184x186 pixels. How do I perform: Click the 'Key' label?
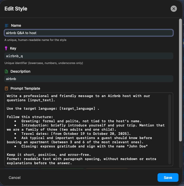click(x=13, y=48)
